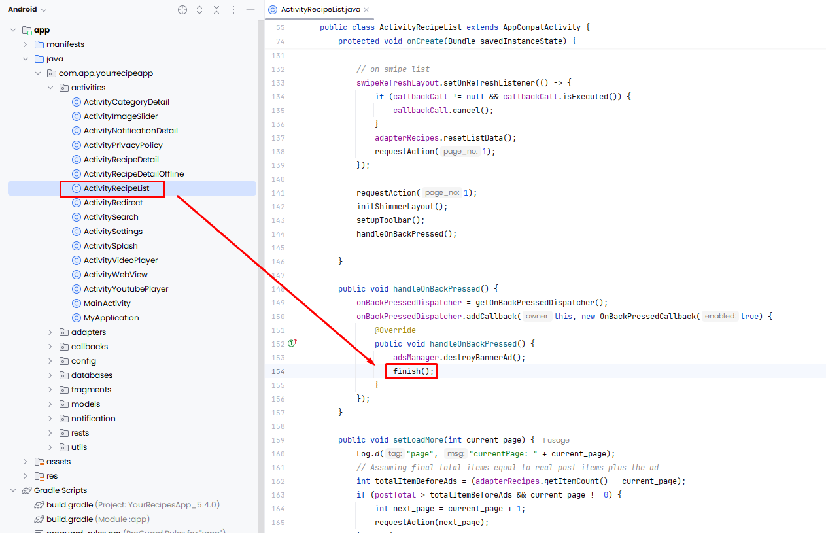
Task: Open ActivityImageSlider class
Action: pos(121,116)
